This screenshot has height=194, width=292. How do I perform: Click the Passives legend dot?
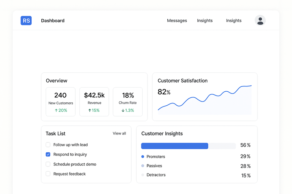(143, 166)
